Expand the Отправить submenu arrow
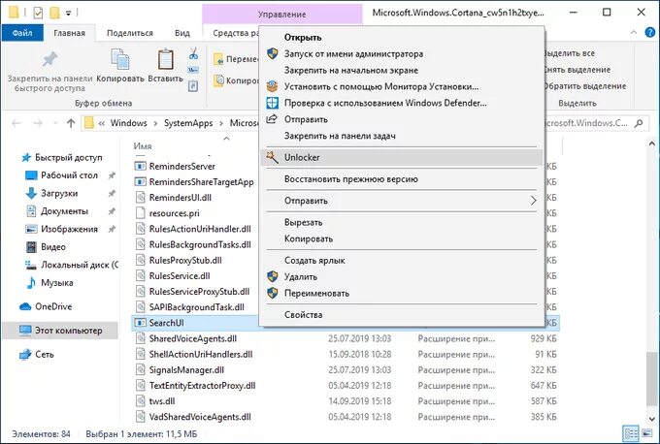 (x=533, y=201)
